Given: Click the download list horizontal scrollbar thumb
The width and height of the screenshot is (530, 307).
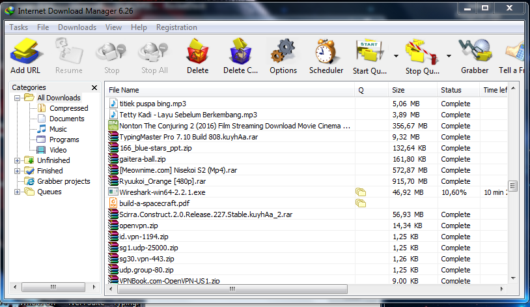Looking at the screenshot, I should point(232,289).
